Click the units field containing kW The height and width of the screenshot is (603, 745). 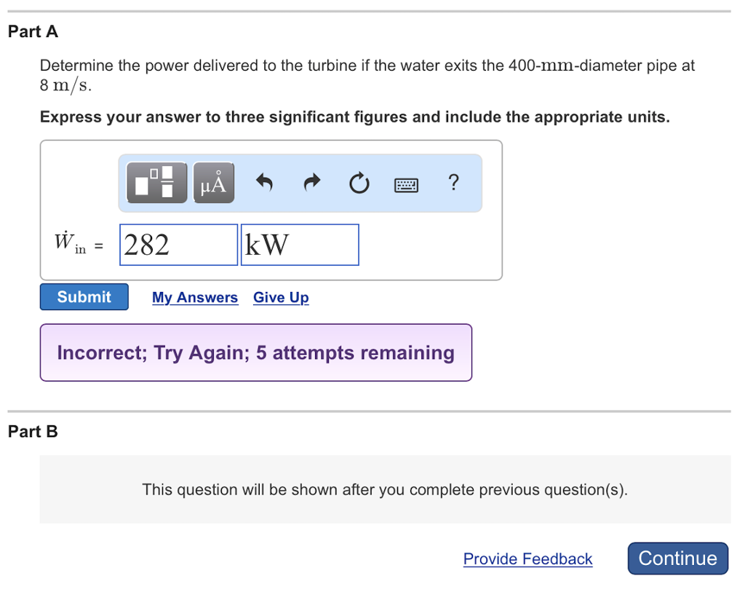299,245
